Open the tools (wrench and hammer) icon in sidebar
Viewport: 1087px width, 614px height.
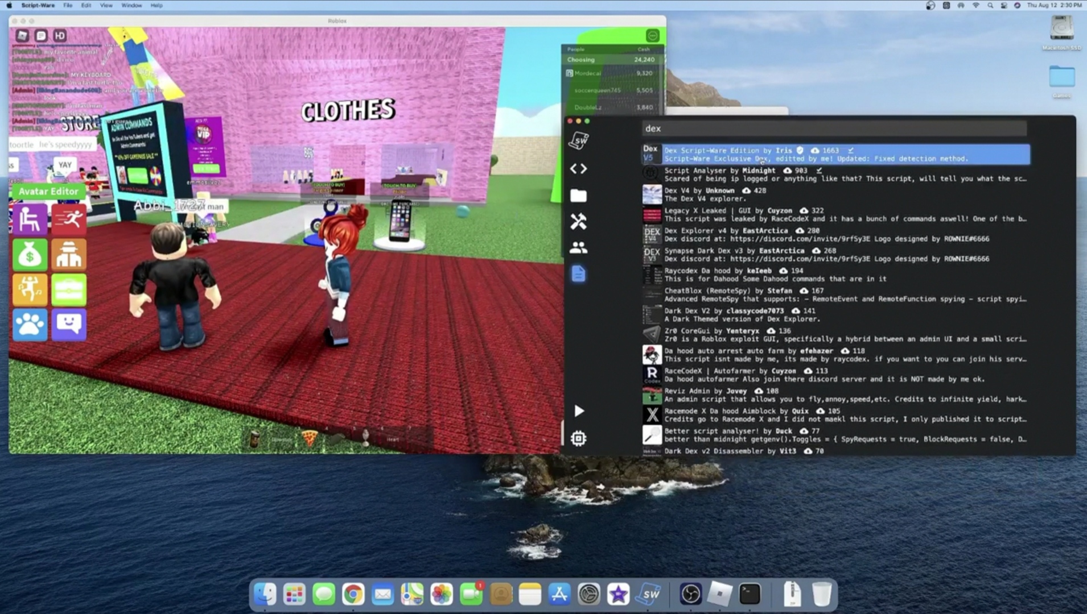tap(578, 221)
